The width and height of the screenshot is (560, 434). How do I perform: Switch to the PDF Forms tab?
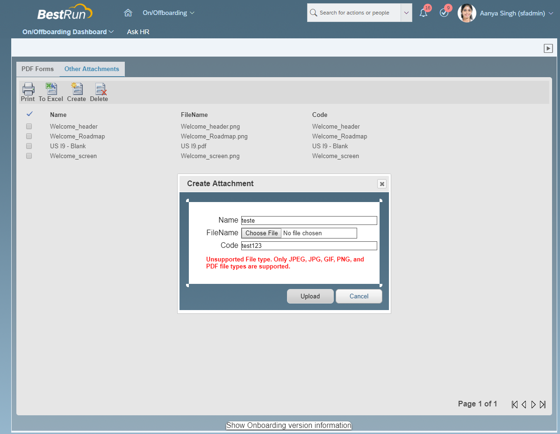(x=37, y=69)
